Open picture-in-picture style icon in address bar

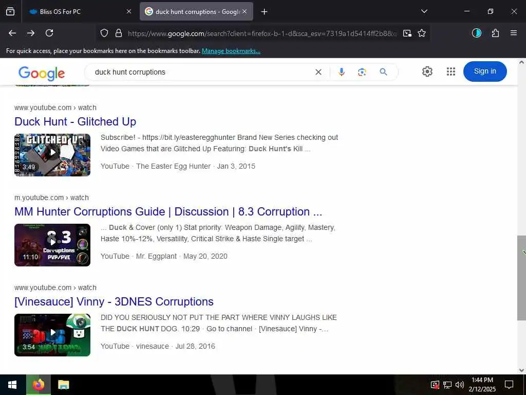407,33
